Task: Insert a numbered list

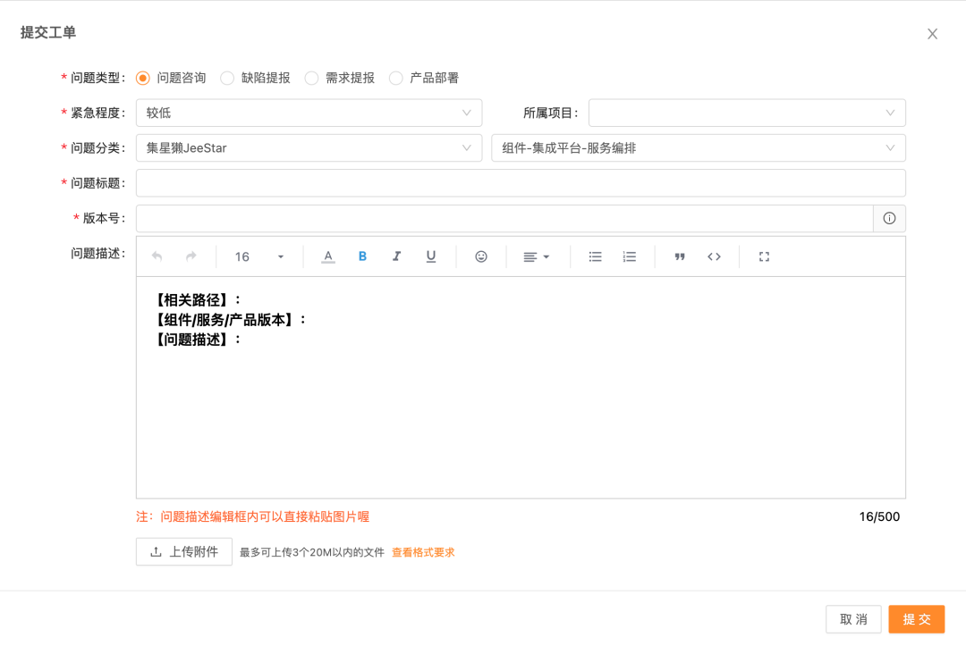Action: coord(630,256)
